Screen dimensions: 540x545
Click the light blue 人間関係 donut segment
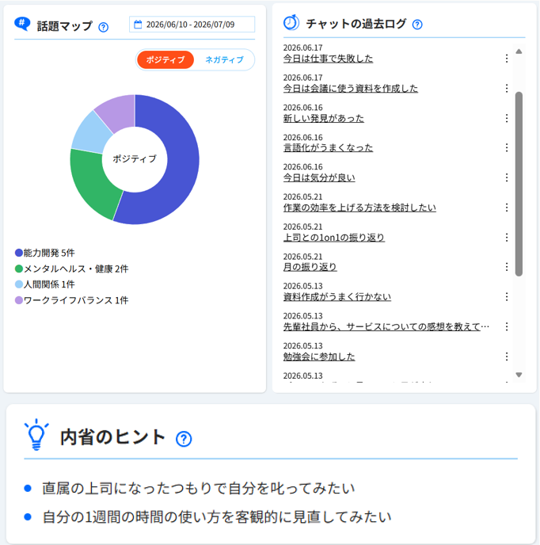(92, 134)
